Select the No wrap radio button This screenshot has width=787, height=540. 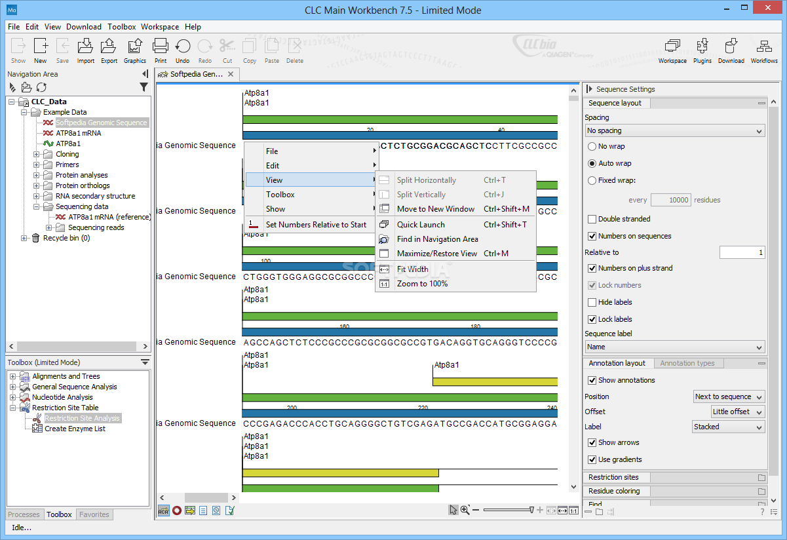(592, 147)
